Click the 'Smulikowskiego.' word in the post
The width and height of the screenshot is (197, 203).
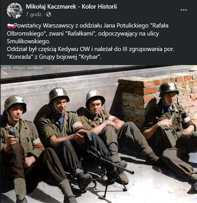pyautogui.click(x=29, y=41)
